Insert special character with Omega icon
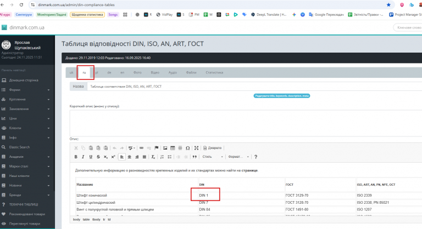The image size is (422, 229). pos(187,148)
